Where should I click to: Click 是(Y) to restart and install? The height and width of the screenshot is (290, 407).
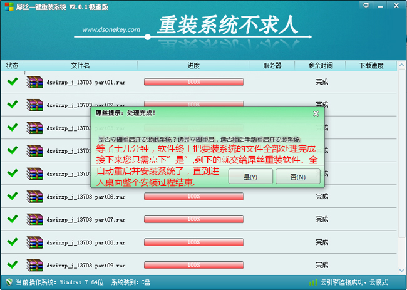pos(250,177)
